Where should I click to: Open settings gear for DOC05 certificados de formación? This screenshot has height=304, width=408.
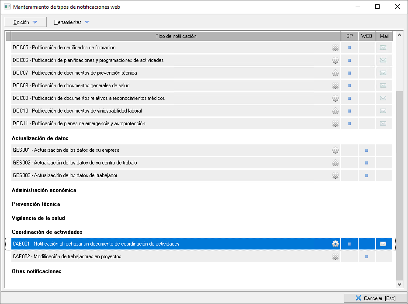[335, 48]
